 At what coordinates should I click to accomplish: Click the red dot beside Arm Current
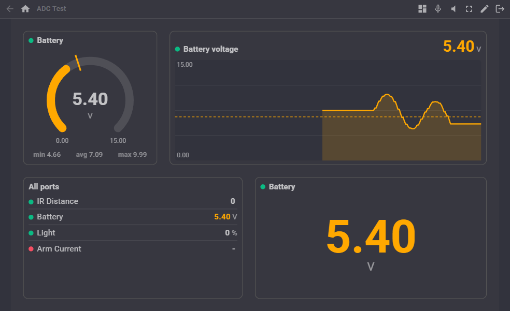(x=31, y=249)
